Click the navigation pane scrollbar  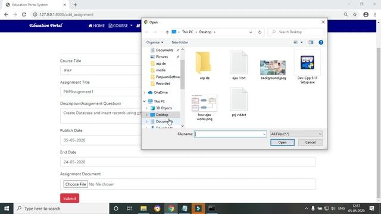coord(183,74)
